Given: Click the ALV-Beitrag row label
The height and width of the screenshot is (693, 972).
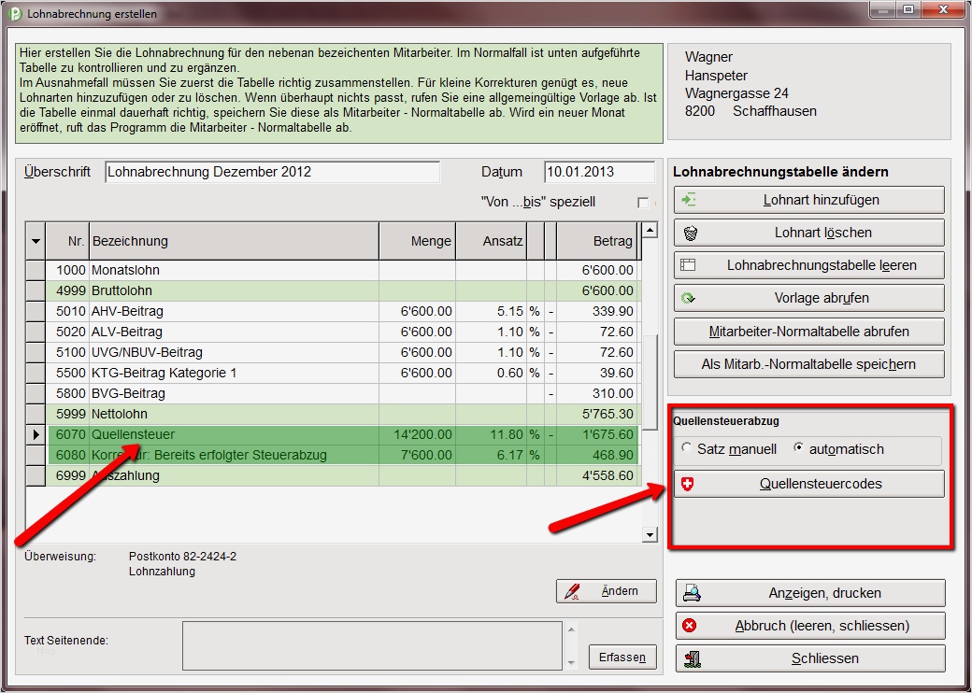Looking at the screenshot, I should click(x=126, y=332).
